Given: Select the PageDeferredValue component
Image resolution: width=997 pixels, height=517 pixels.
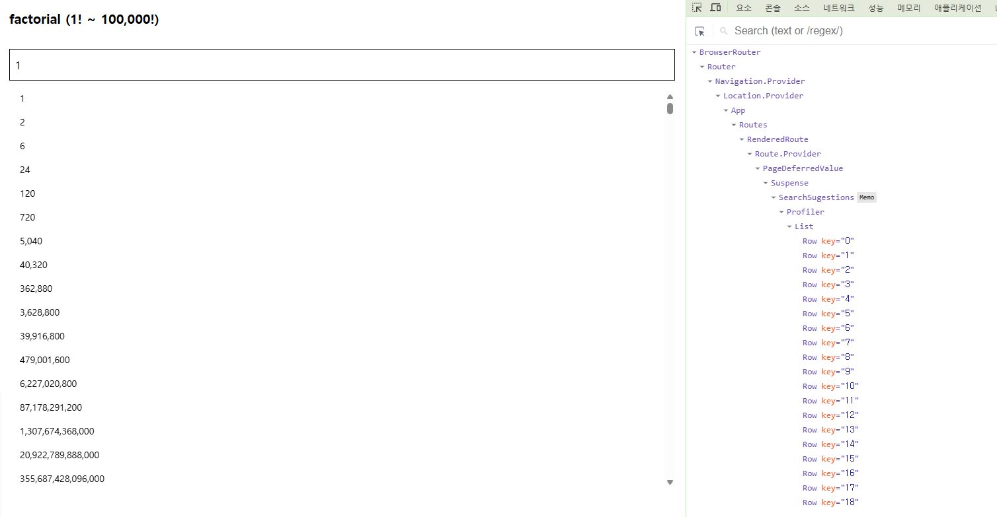Looking at the screenshot, I should pyautogui.click(x=803, y=168).
